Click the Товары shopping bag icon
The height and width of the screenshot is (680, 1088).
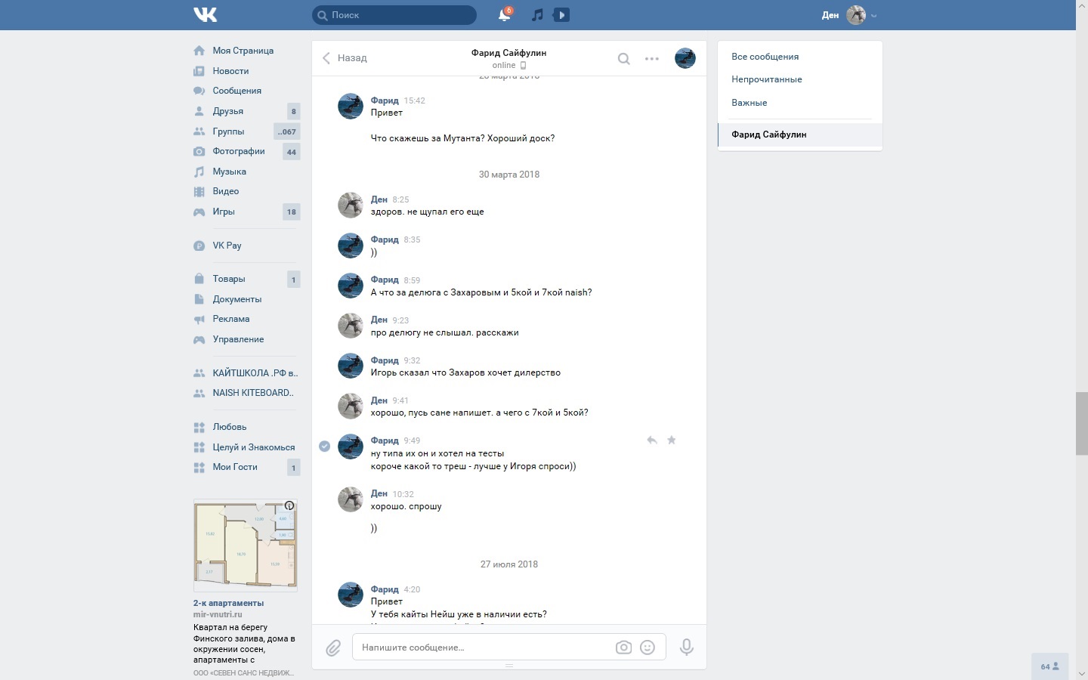199,279
